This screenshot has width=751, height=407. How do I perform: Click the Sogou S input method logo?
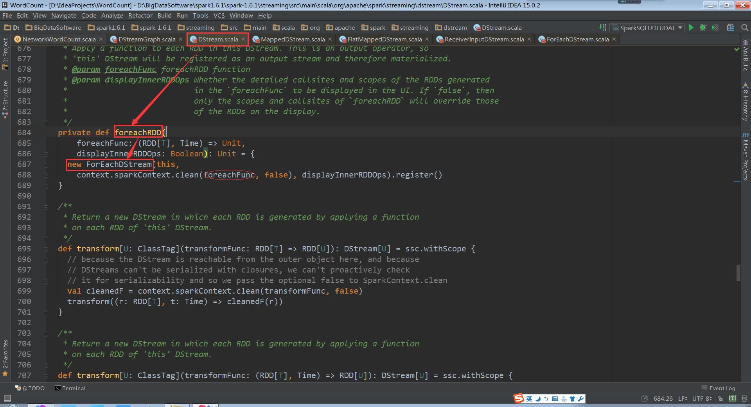pos(519,398)
